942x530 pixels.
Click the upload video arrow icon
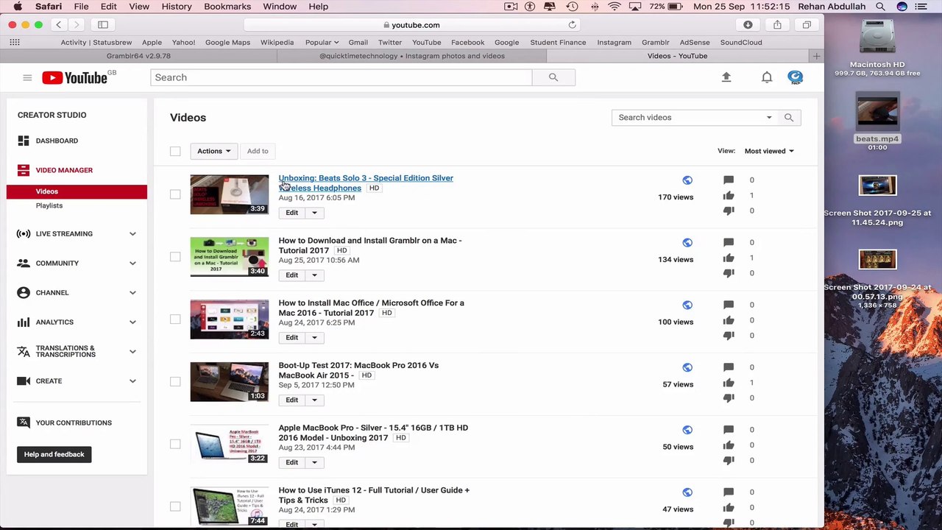(726, 77)
